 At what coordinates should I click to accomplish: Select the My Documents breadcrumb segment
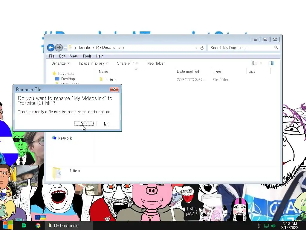pyautogui.click(x=108, y=48)
